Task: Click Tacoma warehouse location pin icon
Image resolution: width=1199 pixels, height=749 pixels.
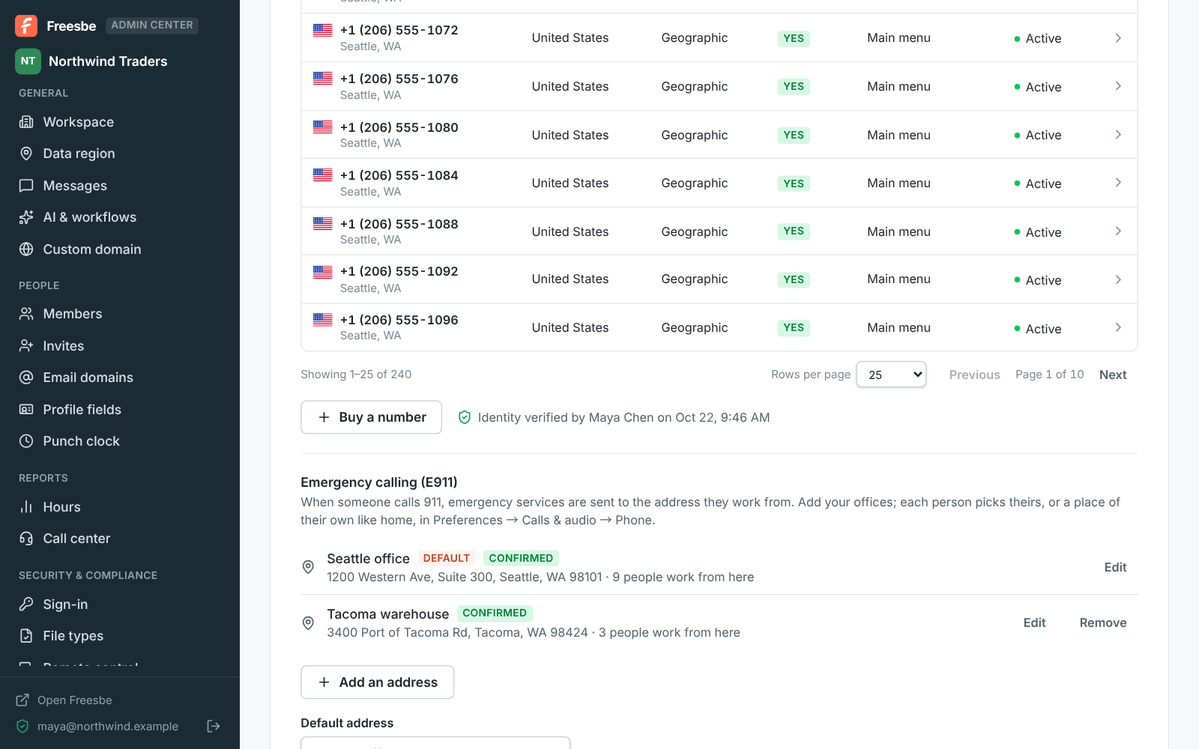Action: [308, 623]
